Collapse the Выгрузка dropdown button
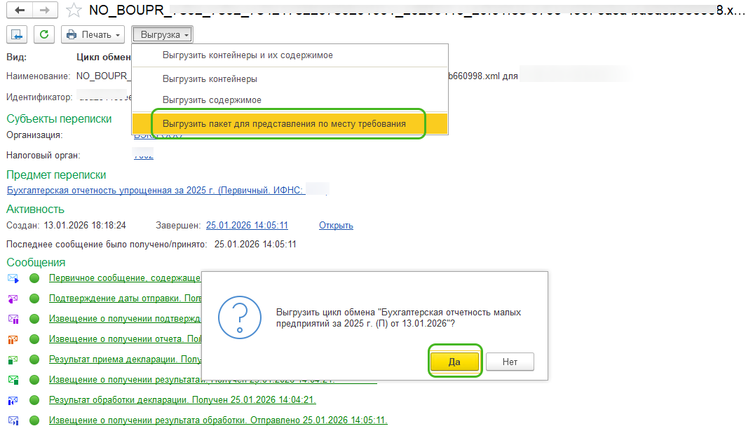 click(x=162, y=35)
